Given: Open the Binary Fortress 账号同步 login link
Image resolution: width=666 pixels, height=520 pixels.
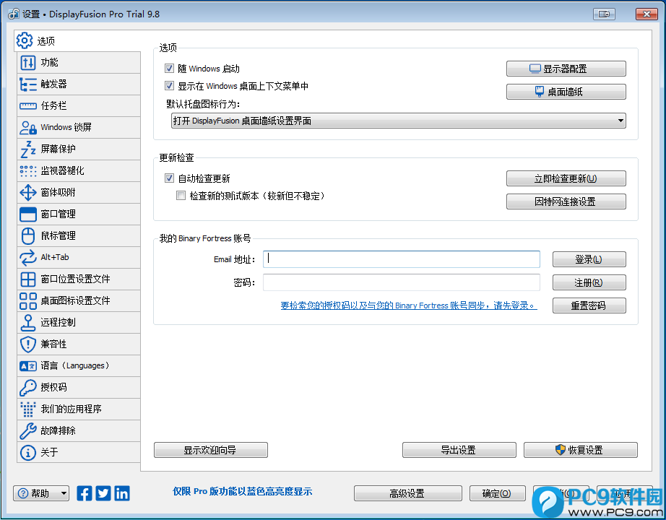Looking at the screenshot, I should coord(409,305).
